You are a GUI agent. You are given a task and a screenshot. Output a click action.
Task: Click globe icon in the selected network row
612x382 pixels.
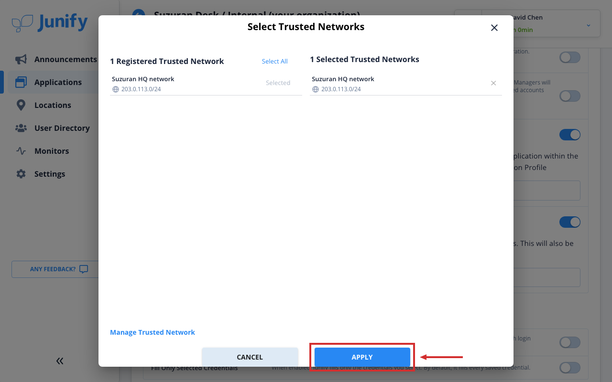coord(315,89)
